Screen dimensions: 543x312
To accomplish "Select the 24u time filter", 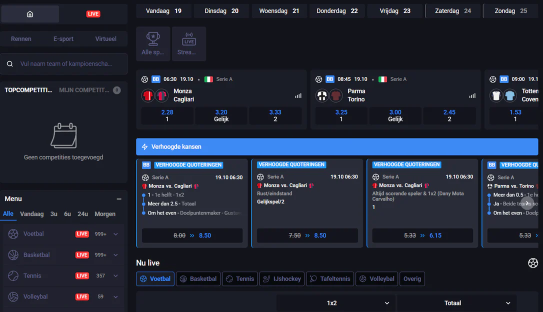I will [82, 214].
